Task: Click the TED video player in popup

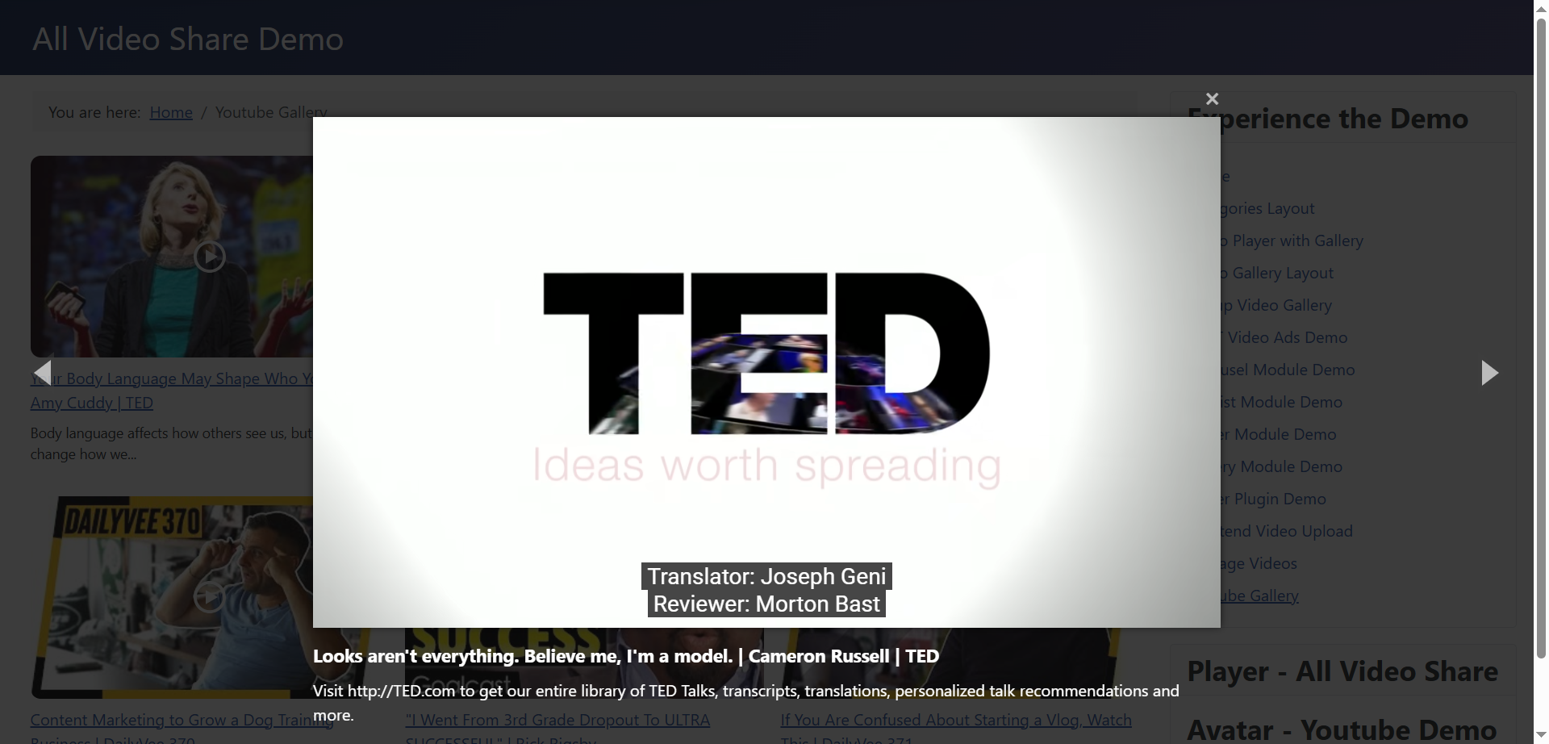Action: 766,372
